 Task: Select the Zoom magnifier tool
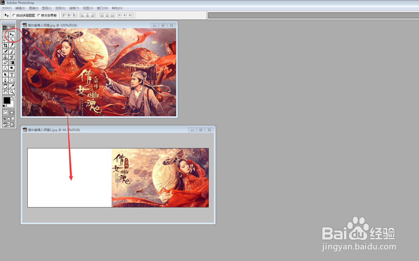[x=12, y=92]
